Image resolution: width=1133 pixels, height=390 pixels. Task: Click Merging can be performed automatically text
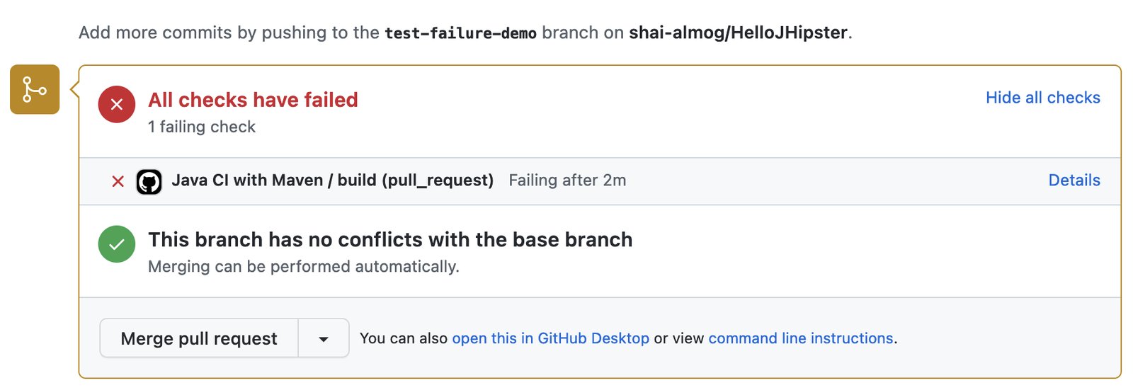(x=304, y=267)
